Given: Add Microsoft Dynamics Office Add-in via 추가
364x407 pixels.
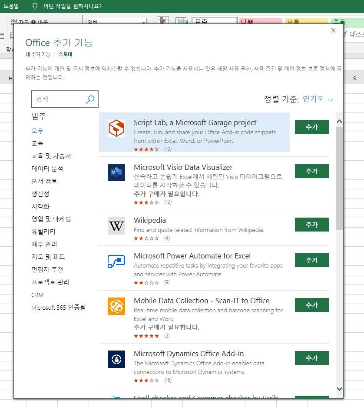Looking at the screenshot, I should [x=312, y=358].
